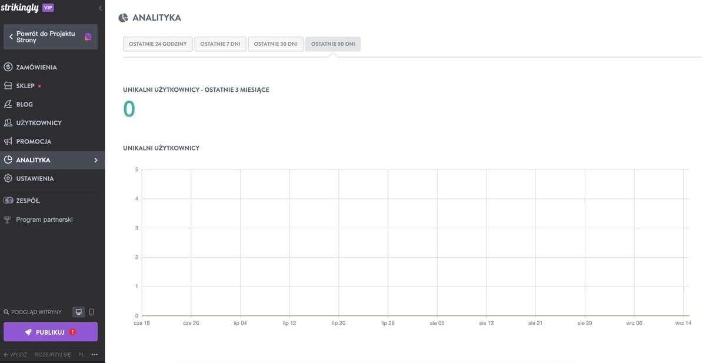Expand the Analityka submenu arrow

tap(96, 160)
